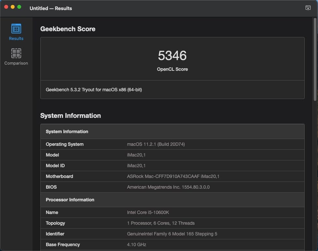Image resolution: width=318 pixels, height=251 pixels.
Task: Select the iMac20,1 value in Model row
Action: tap(136, 155)
